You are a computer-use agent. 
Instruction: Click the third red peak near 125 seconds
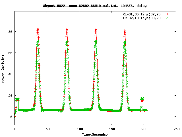96,30
